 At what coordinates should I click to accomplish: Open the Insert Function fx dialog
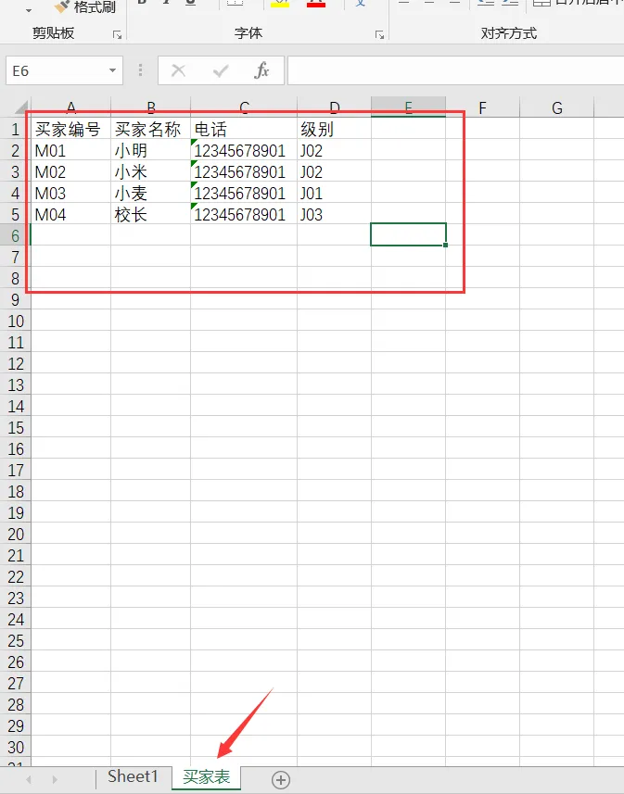261,70
